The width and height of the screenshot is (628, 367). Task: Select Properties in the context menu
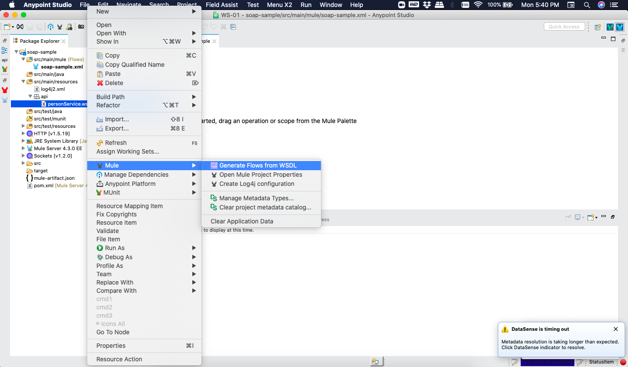pyautogui.click(x=144, y=346)
